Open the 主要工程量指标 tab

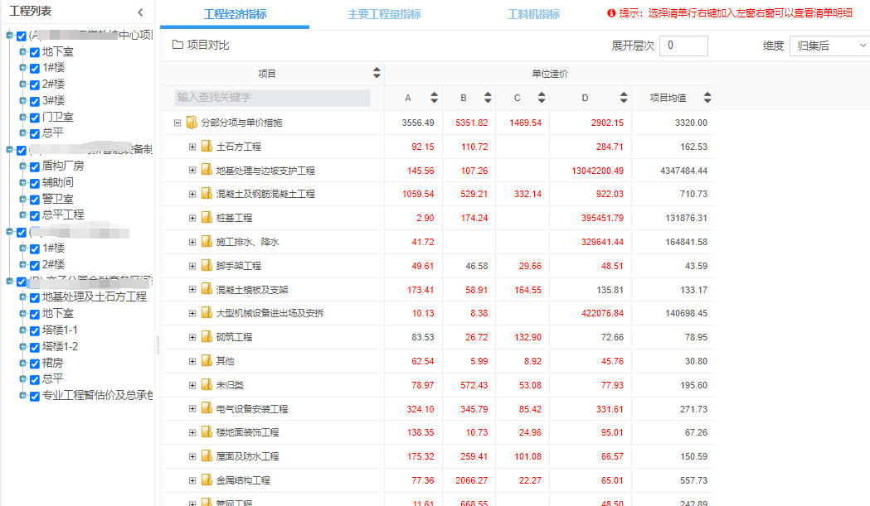pos(384,14)
